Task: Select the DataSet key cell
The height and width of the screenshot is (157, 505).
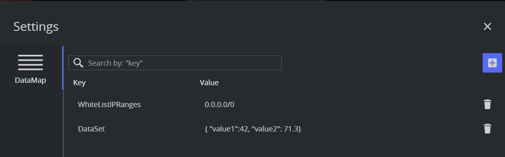Action: click(x=91, y=129)
